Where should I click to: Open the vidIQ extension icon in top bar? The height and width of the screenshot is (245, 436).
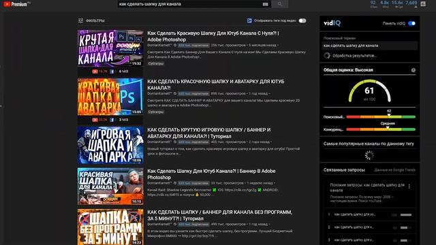[x=423, y=4]
